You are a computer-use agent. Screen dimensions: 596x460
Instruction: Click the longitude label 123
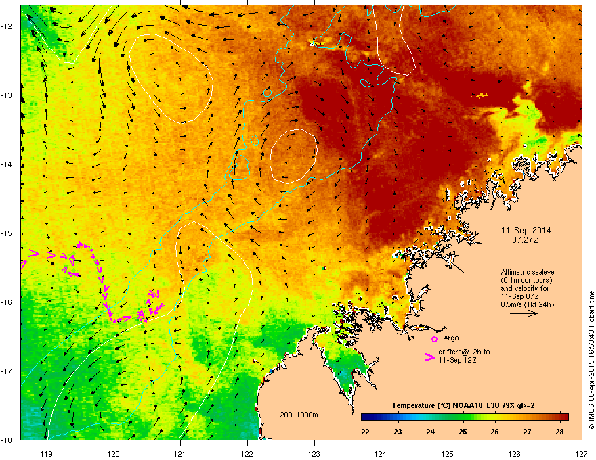(x=314, y=454)
